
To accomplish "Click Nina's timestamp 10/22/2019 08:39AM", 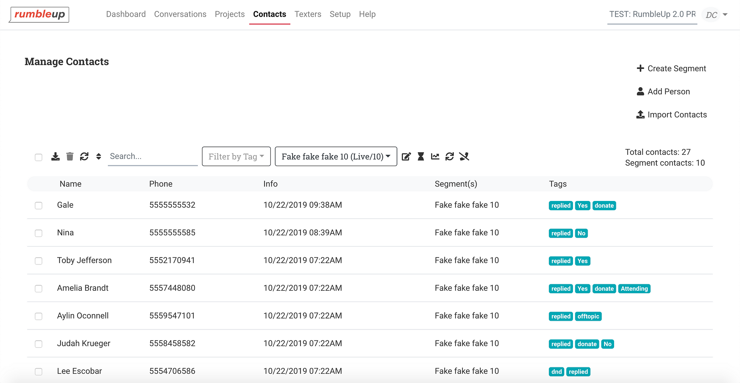I will (303, 232).
